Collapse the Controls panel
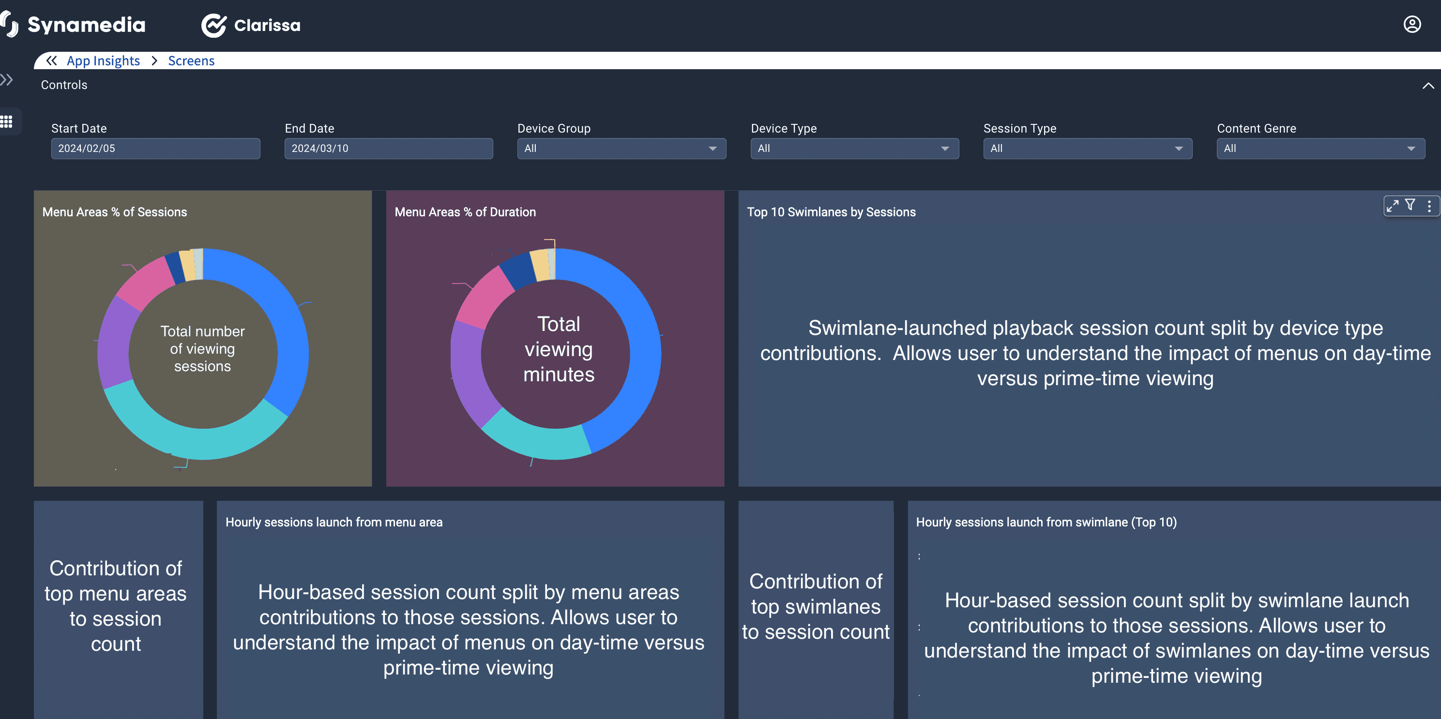The image size is (1441, 719). (1427, 86)
